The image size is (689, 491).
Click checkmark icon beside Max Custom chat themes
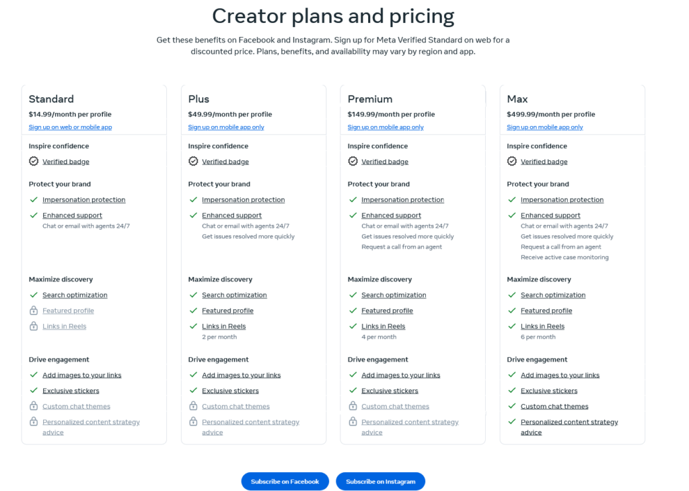[512, 406]
